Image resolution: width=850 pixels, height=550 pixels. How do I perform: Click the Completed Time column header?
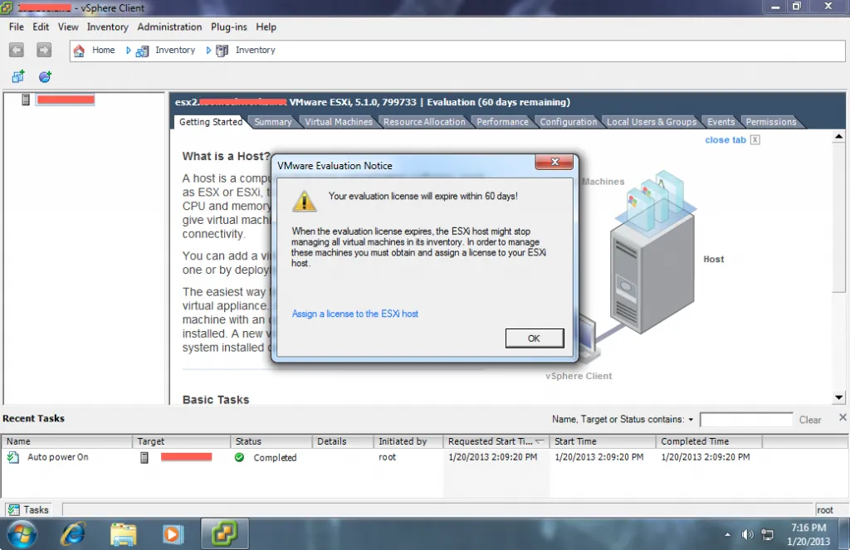click(x=709, y=441)
